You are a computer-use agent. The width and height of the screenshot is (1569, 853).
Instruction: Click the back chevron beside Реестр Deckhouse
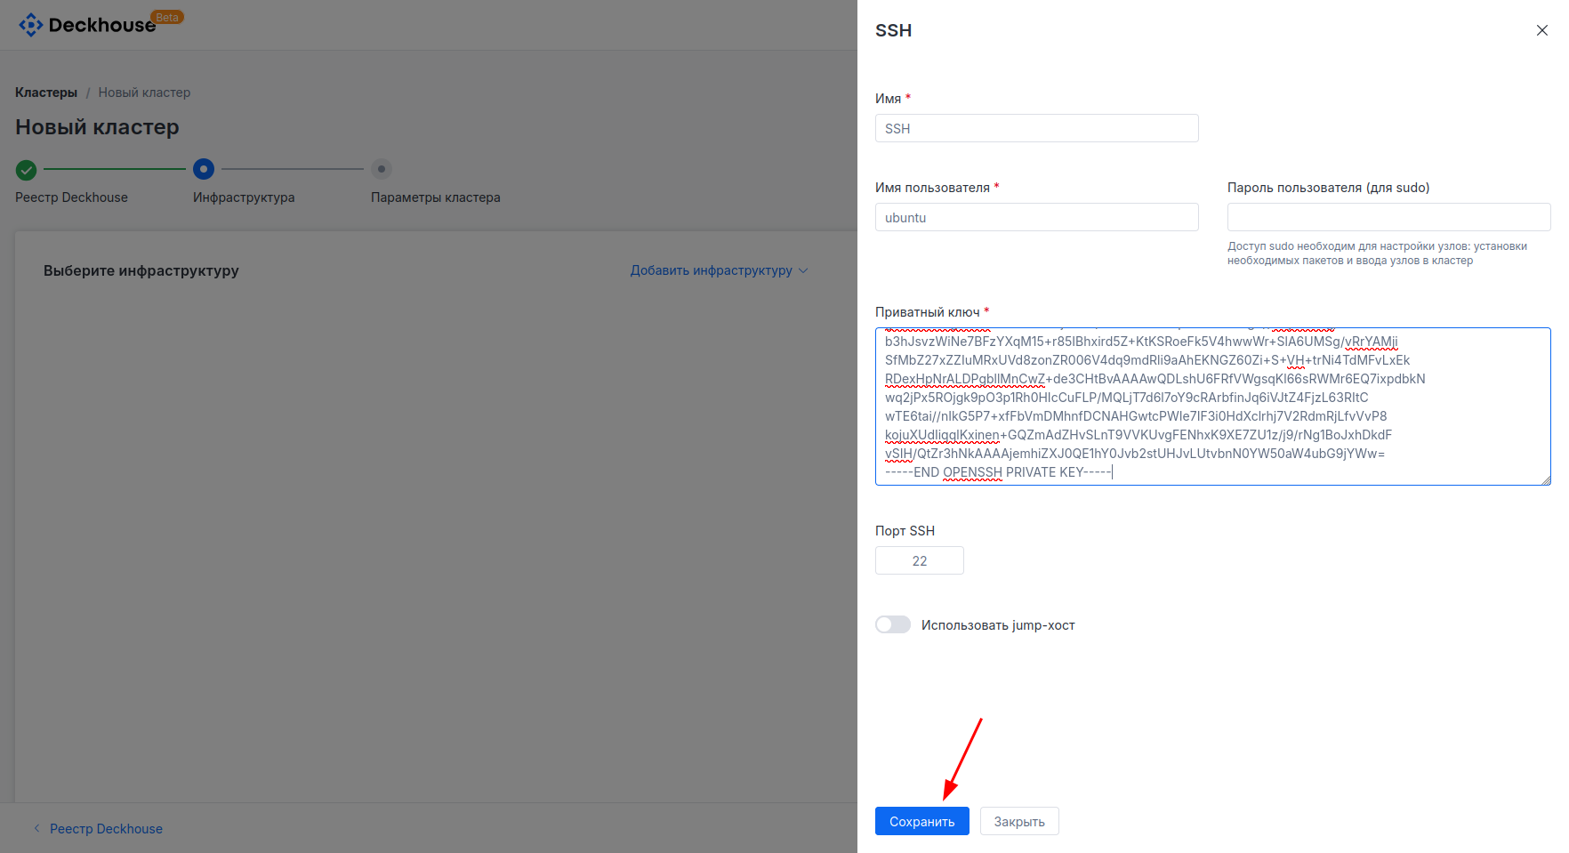tap(35, 828)
